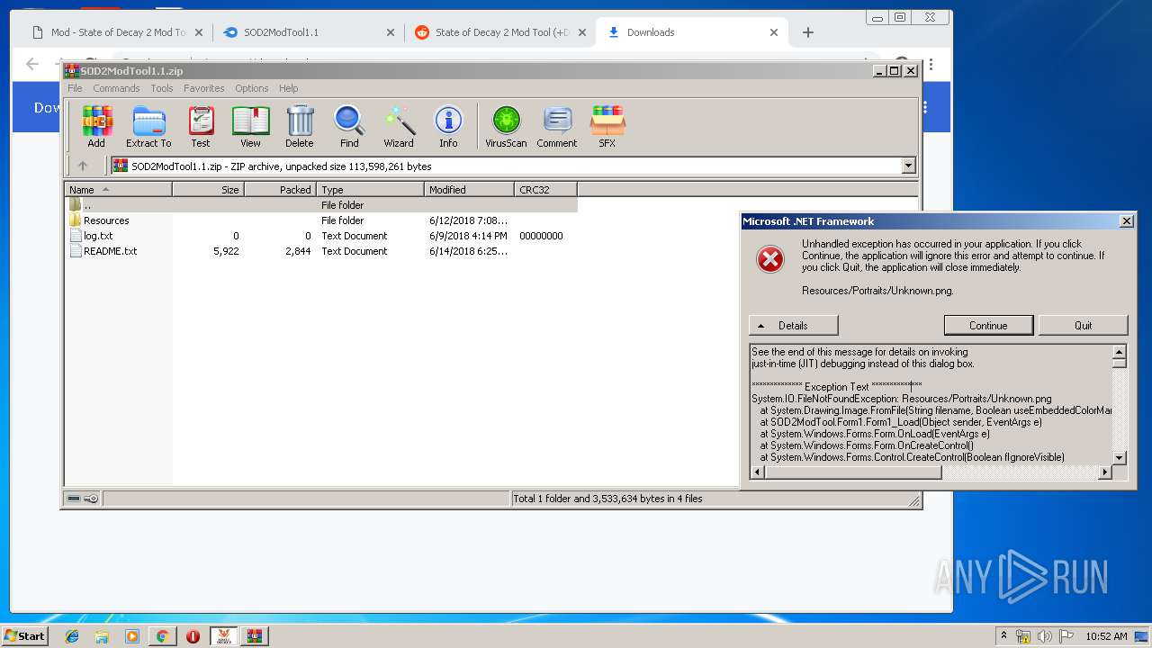Open the Tools menu
This screenshot has width=1152, height=648.
[162, 88]
